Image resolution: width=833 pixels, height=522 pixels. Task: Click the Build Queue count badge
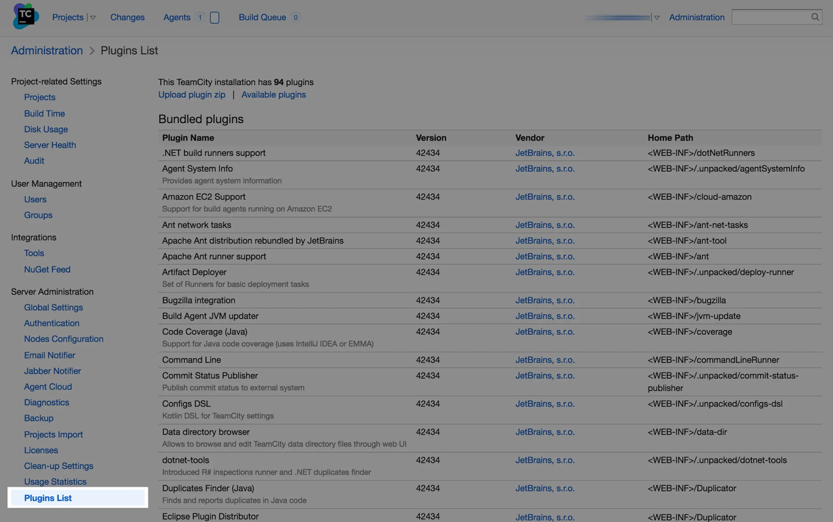pyautogui.click(x=295, y=17)
